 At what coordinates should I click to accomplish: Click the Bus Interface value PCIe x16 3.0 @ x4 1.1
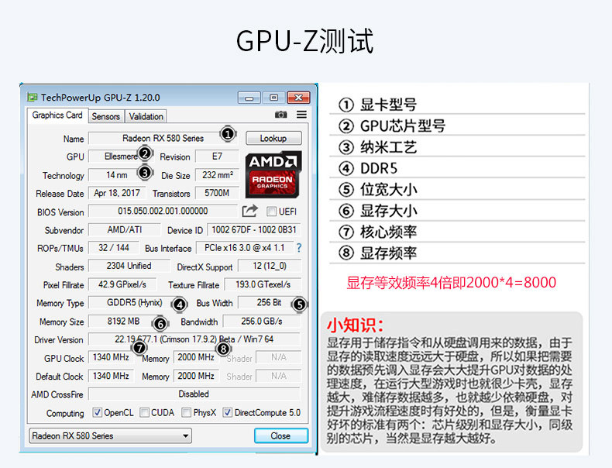[x=244, y=247]
